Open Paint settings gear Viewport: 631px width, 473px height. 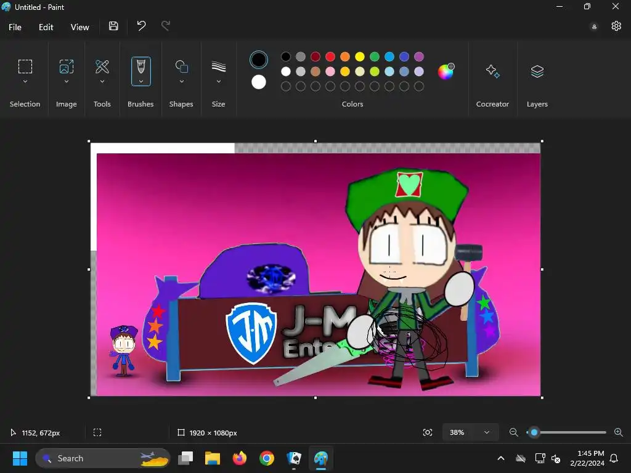[616, 26]
